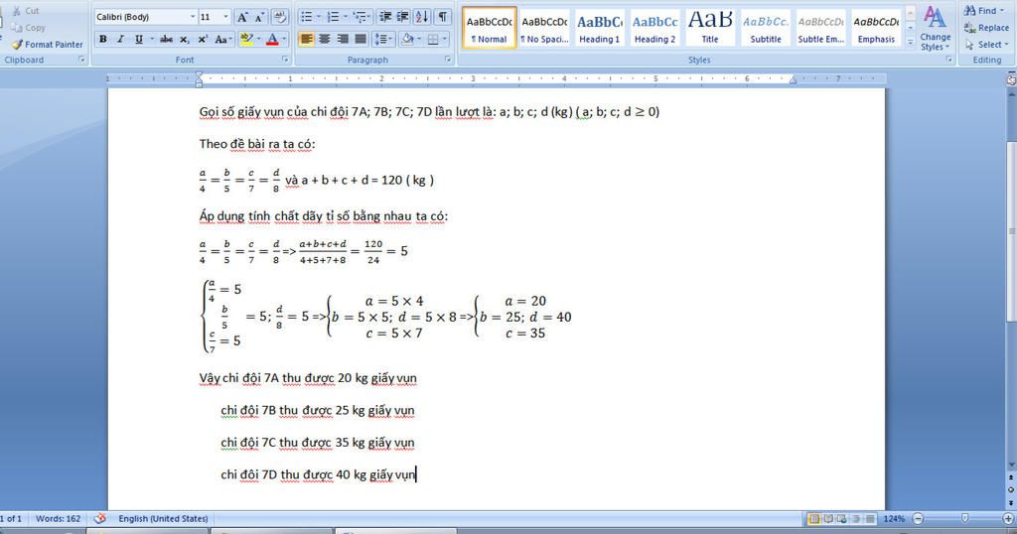This screenshot has width=1017, height=534.
Task: Apply a multilevel list
Action: [x=359, y=17]
